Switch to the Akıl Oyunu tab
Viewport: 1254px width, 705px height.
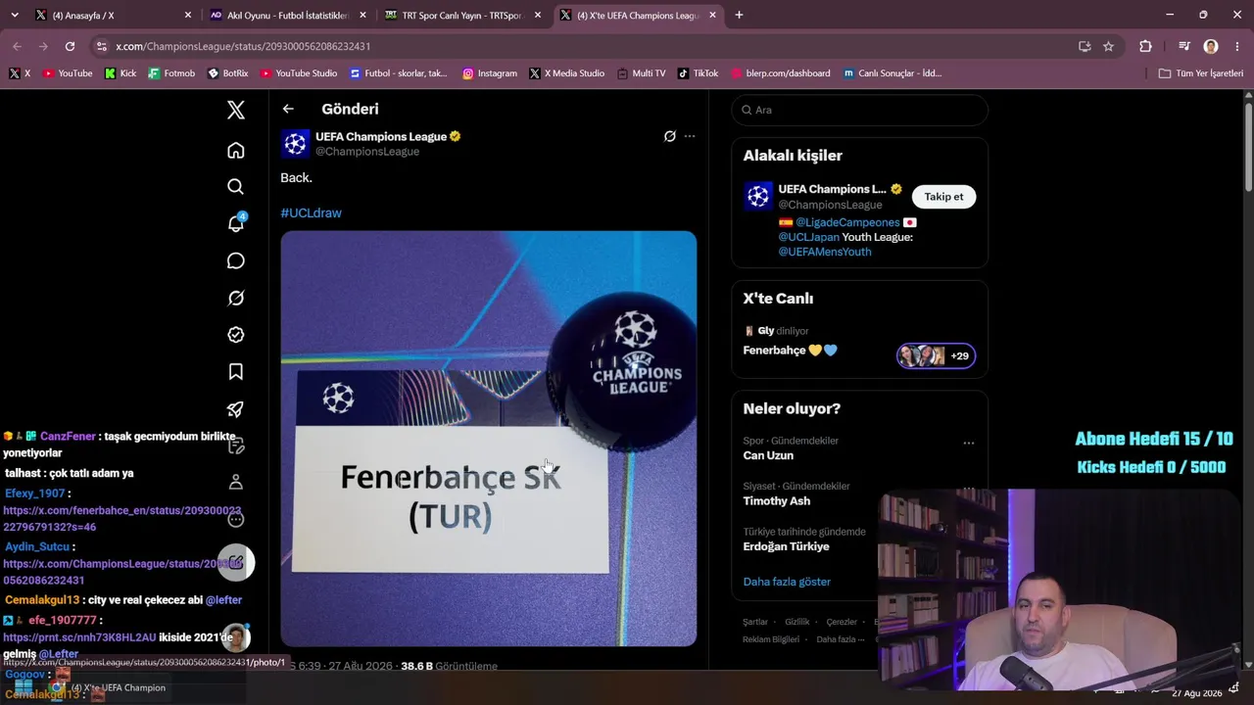287,15
